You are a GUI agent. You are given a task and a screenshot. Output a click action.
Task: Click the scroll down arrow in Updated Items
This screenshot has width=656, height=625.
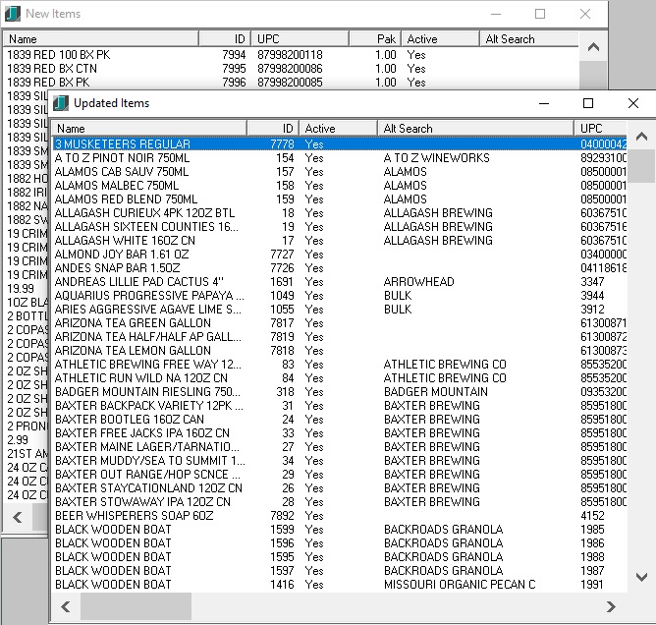(641, 577)
